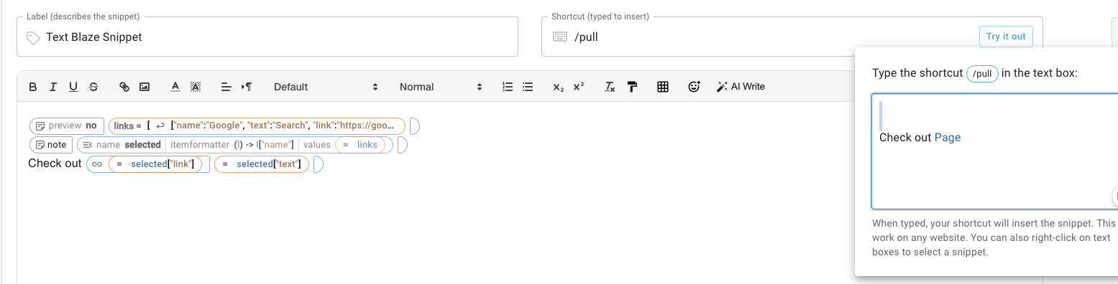1118x284 pixels.
Task: Toggle strikethrough formatting
Action: pyautogui.click(x=93, y=87)
